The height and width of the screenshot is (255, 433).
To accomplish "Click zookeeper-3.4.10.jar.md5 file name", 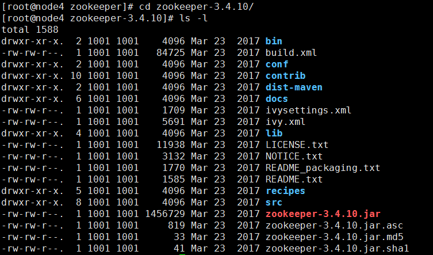I will coord(334,237).
